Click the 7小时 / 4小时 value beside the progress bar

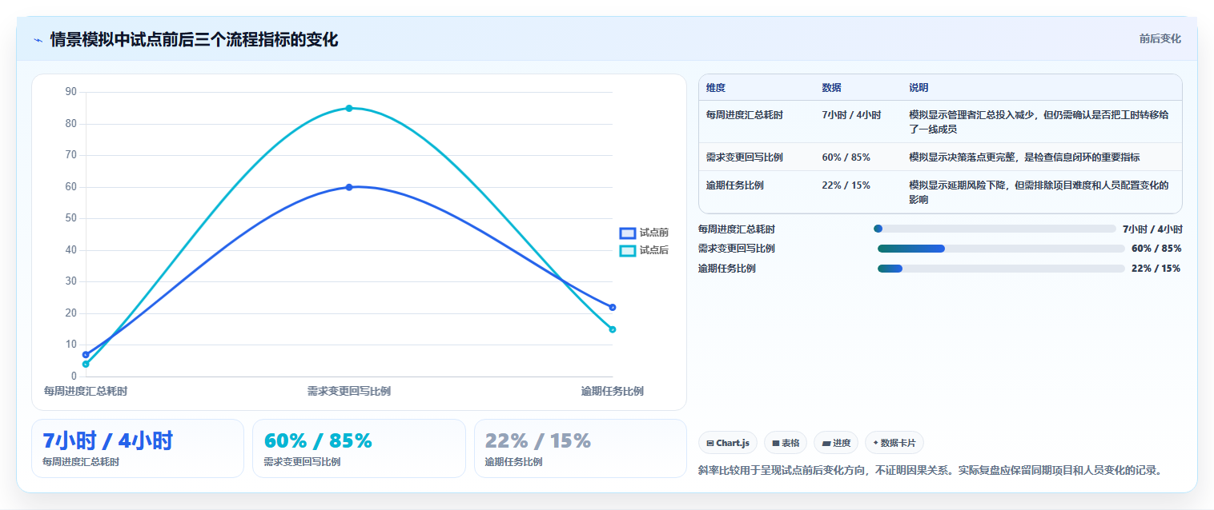coord(1152,229)
